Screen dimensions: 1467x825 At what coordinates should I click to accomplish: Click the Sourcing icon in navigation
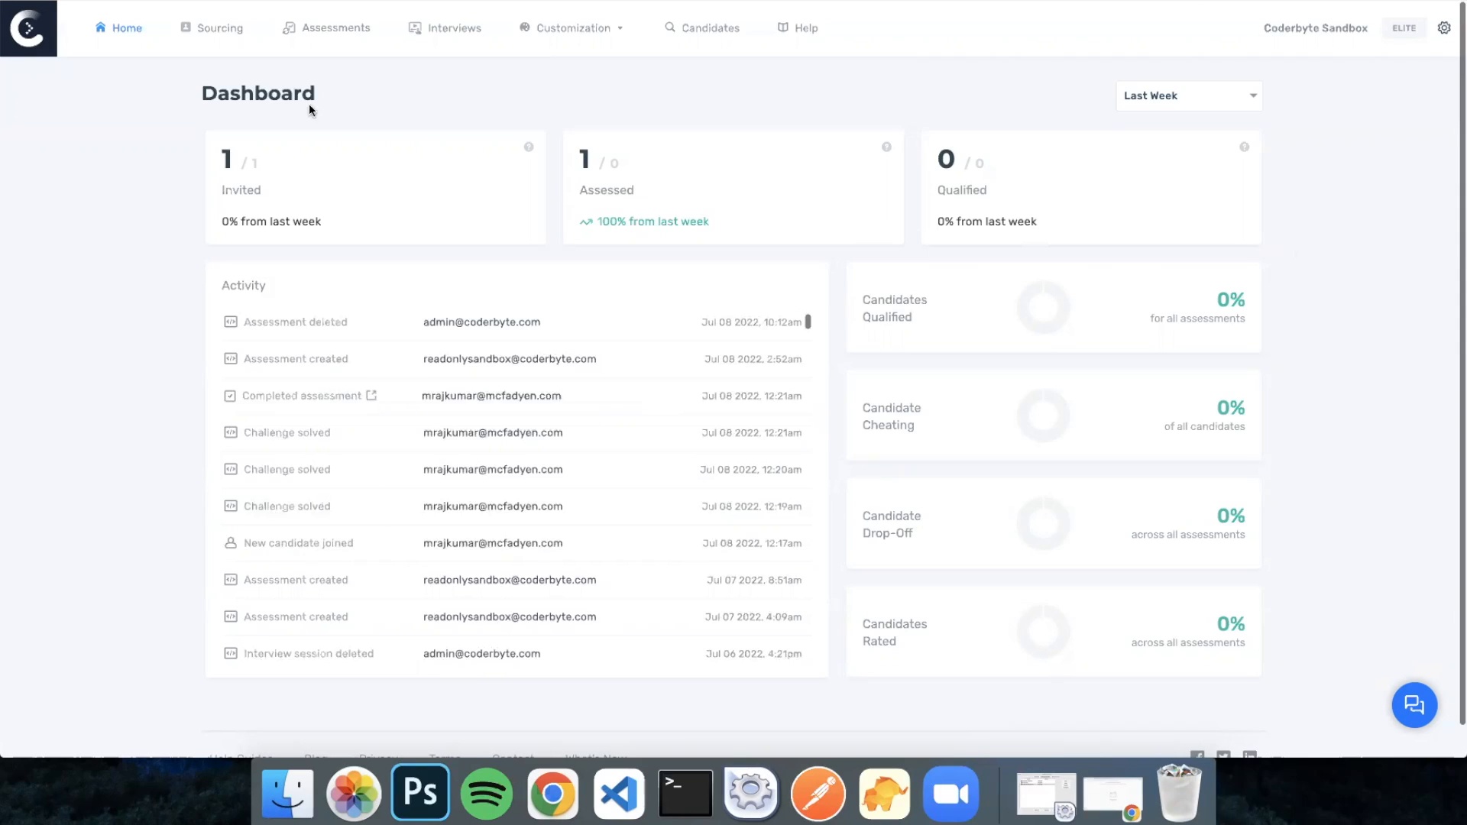[x=186, y=27]
